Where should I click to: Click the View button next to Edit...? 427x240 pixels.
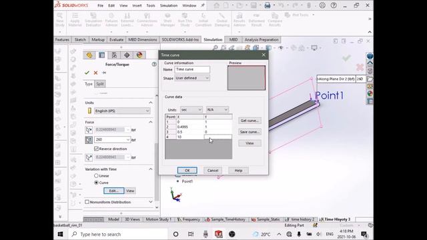coord(130,191)
